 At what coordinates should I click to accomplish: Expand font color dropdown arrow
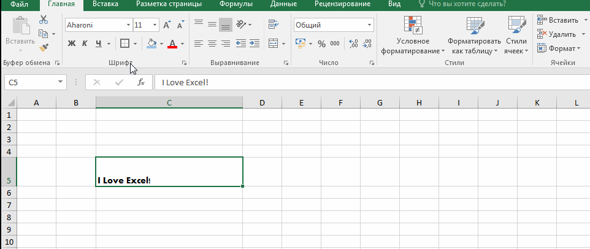click(x=183, y=44)
